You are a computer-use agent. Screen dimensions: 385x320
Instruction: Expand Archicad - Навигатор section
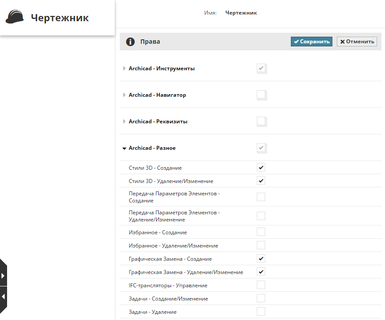(x=124, y=95)
